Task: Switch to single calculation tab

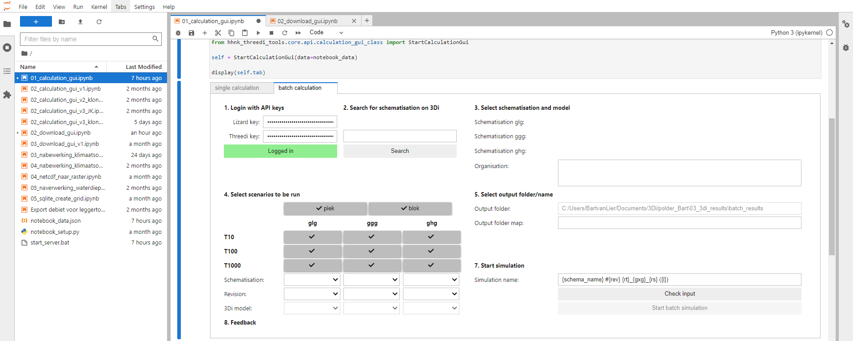Action: [x=242, y=88]
